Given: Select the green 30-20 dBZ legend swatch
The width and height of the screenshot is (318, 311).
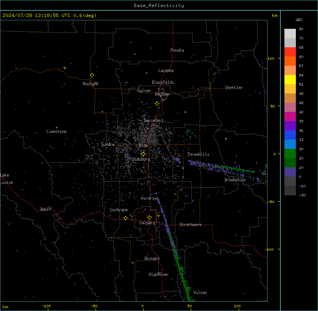Looking at the screenshot, I should (290, 154).
